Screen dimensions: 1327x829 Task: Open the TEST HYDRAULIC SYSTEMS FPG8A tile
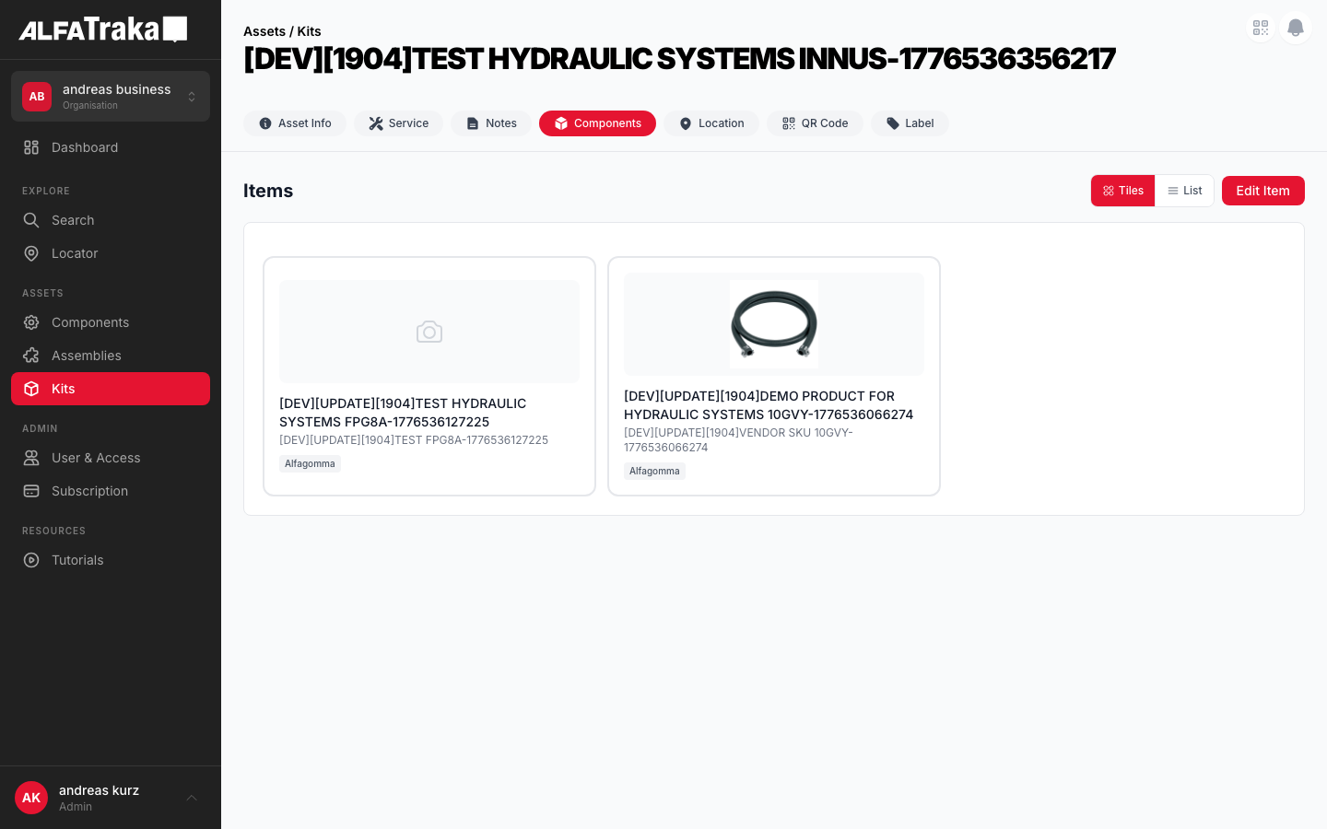point(429,412)
